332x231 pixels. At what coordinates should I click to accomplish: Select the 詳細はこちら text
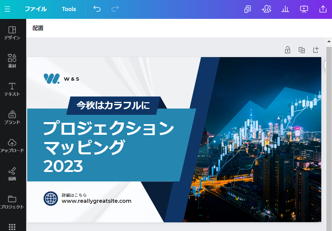coord(74,195)
